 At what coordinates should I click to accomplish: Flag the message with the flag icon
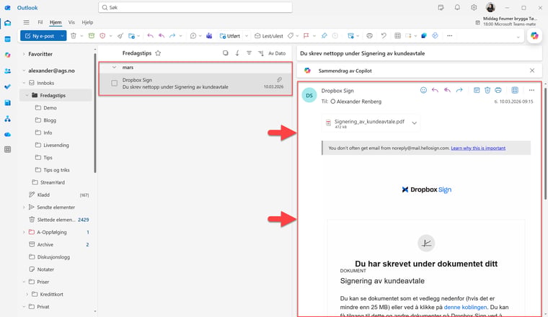[x=306, y=35]
